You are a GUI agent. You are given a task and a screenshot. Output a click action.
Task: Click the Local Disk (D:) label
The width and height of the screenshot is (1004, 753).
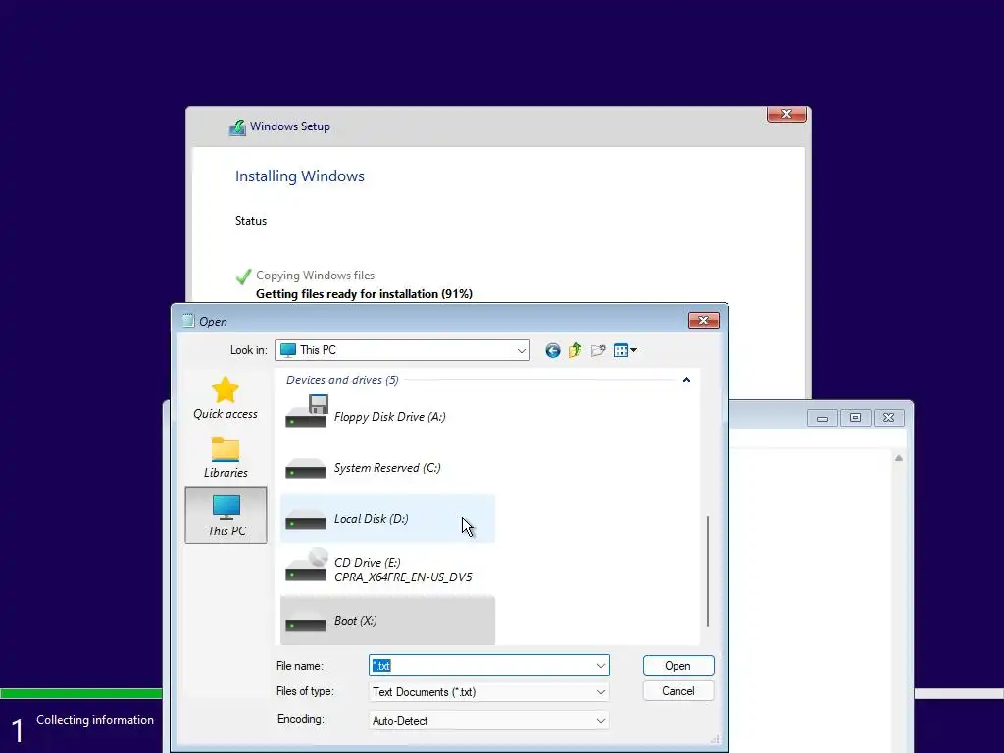(x=372, y=519)
